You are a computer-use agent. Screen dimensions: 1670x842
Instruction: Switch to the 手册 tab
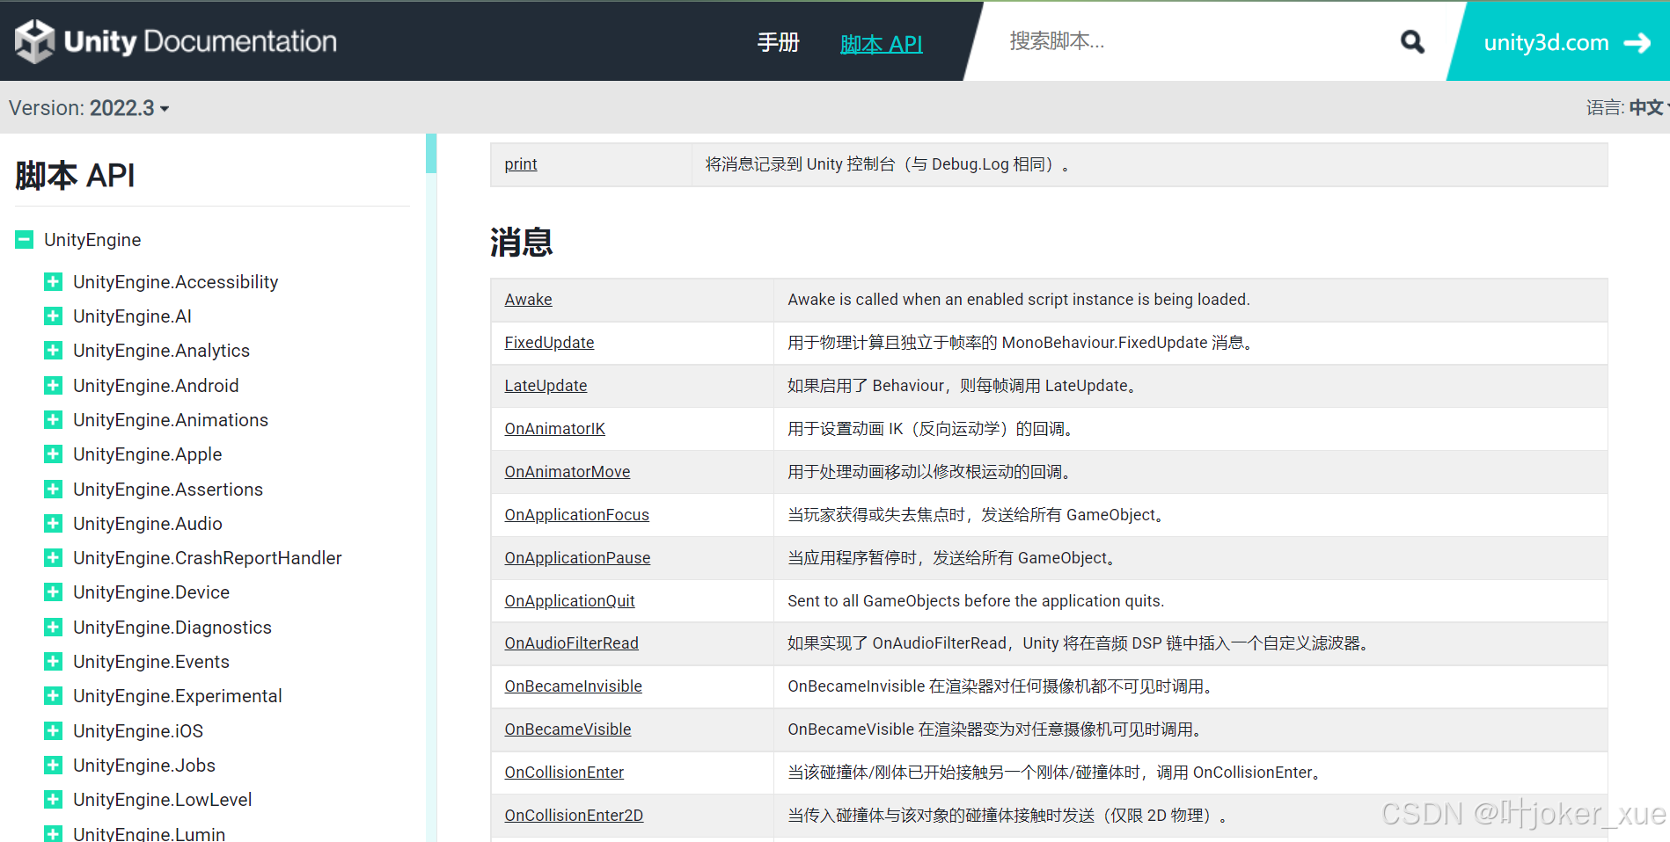coord(778,41)
